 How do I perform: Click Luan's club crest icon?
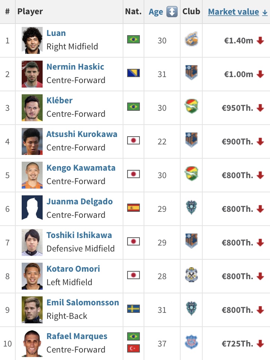tap(191, 40)
